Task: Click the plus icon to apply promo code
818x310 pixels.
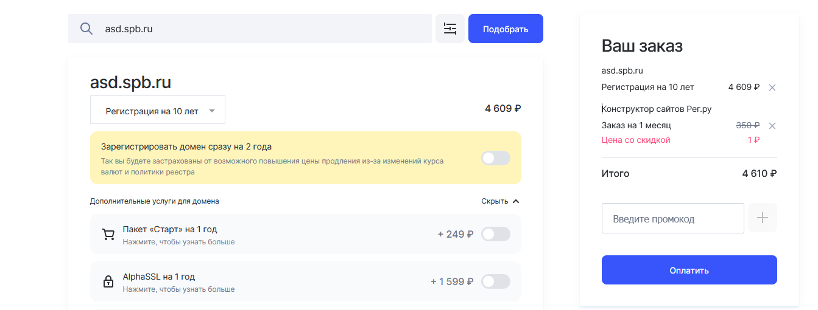Action: (763, 218)
